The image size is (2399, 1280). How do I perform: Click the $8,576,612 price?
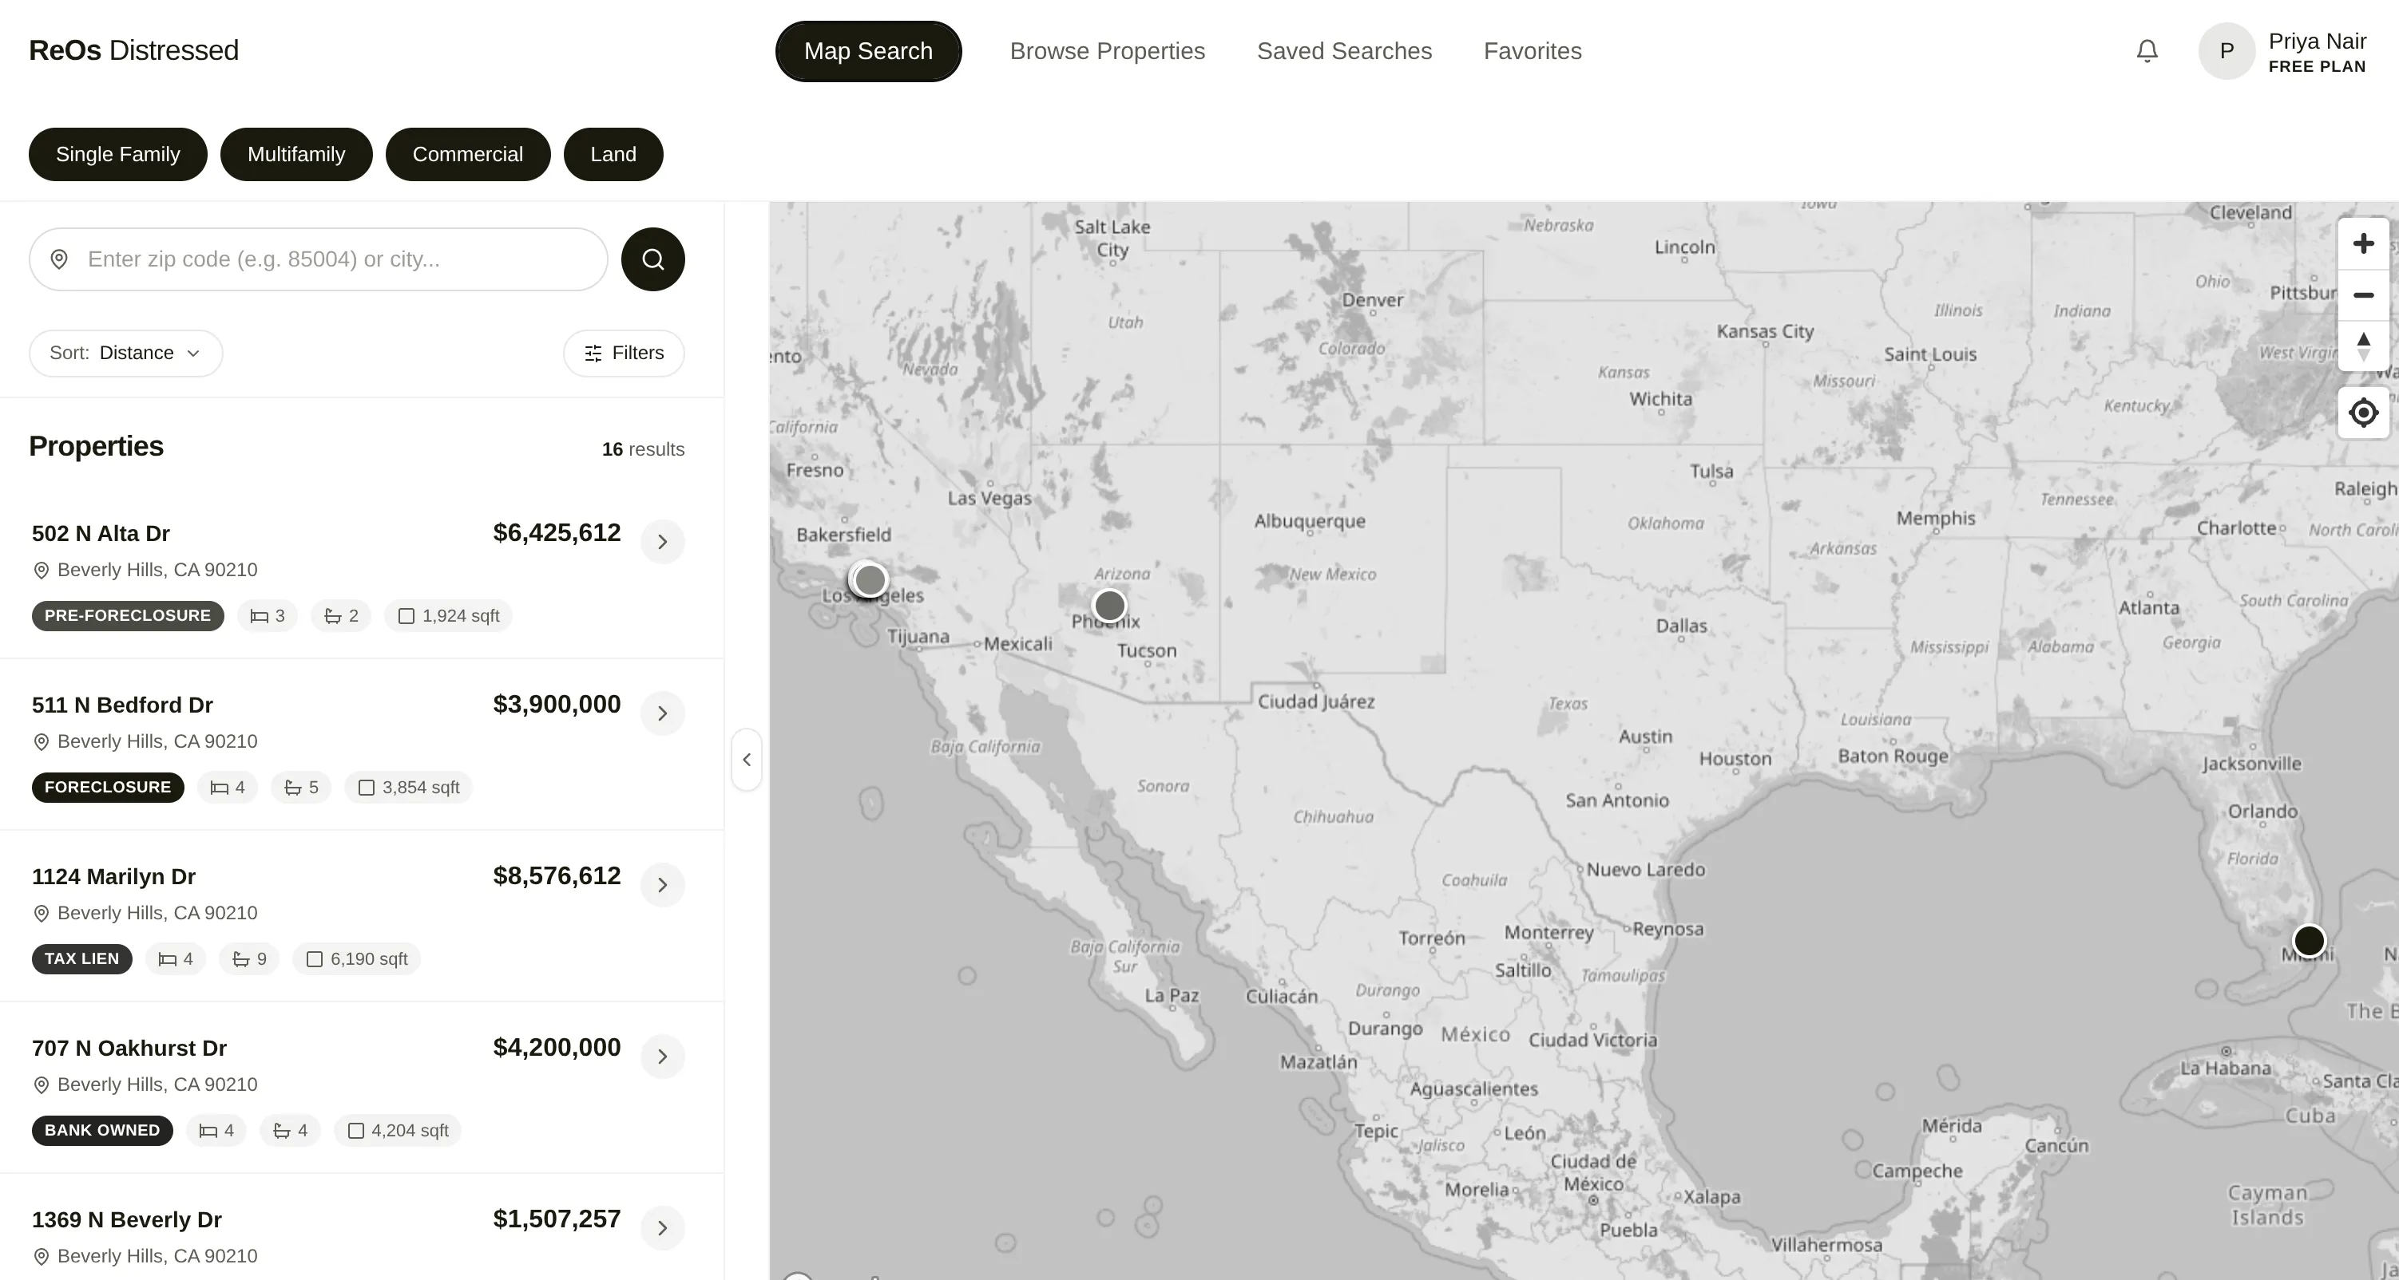point(557,875)
